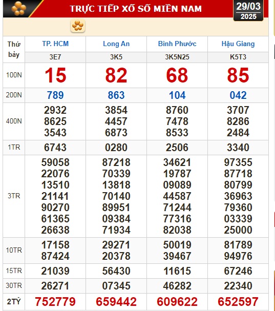Click the 10TR prize label
This screenshot has width=275, height=311.
coord(14,251)
